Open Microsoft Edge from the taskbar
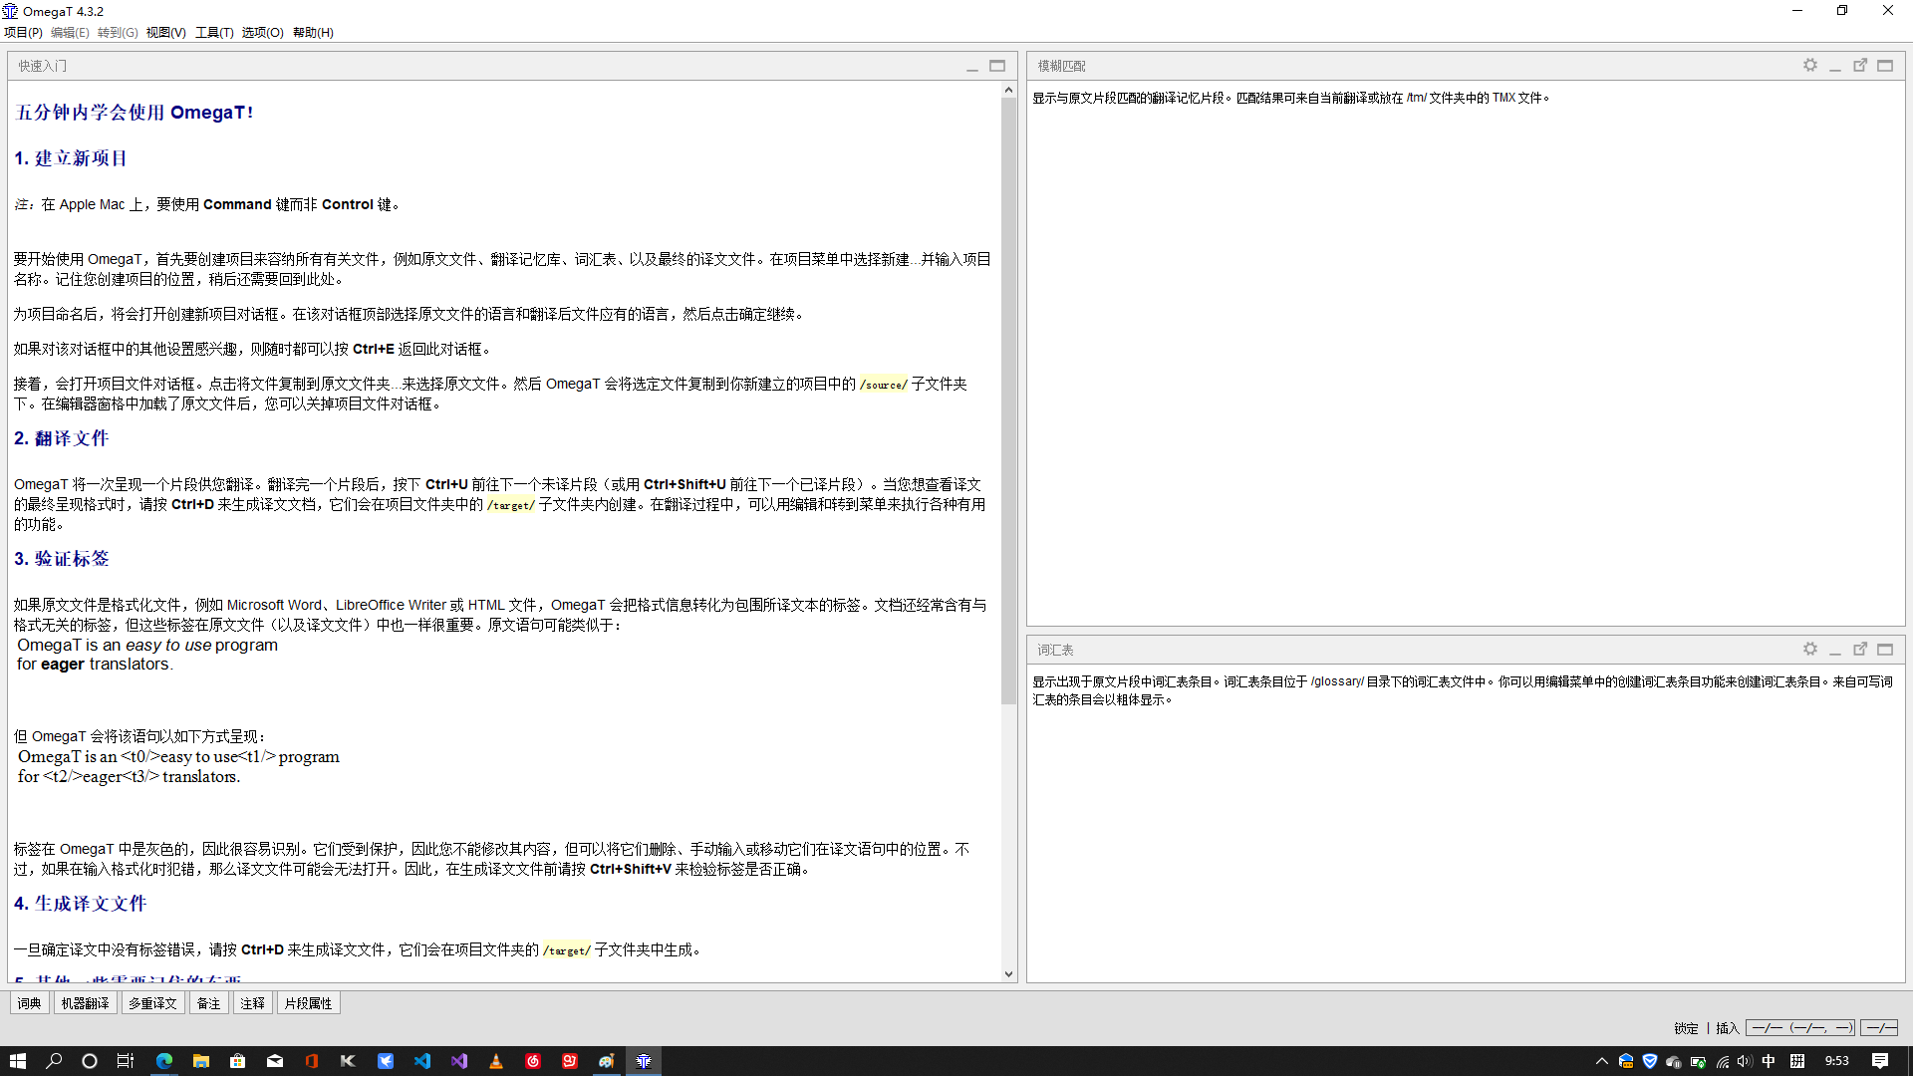The height and width of the screenshot is (1076, 1913). point(163,1061)
